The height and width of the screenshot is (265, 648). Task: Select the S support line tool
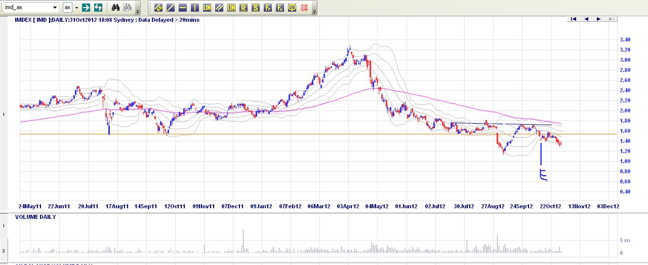pos(256,8)
